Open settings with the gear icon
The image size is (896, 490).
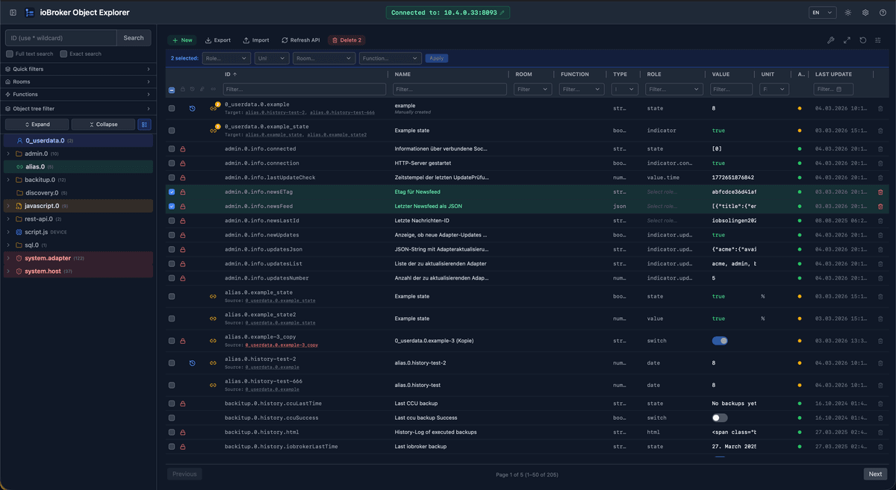(865, 13)
